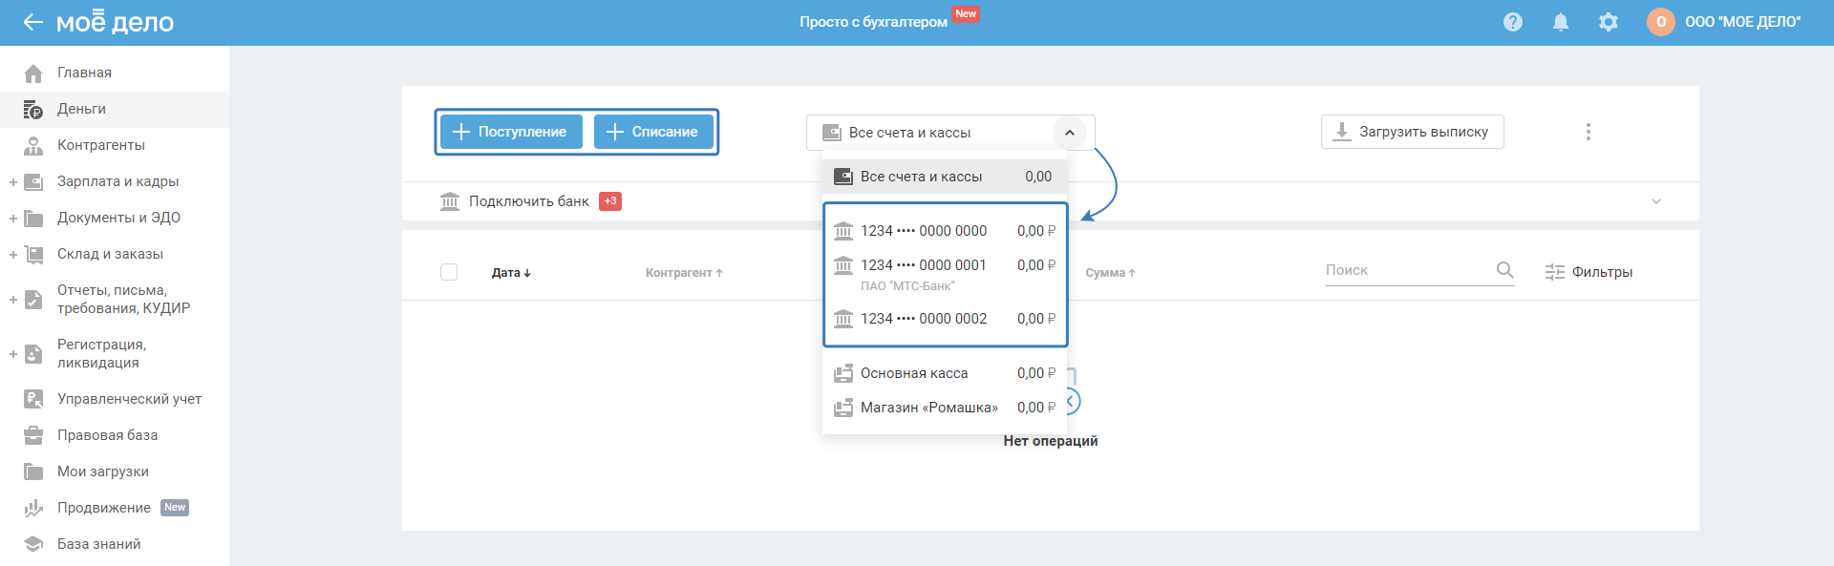Click the Мои загрузки folder icon
The width and height of the screenshot is (1834, 566).
point(33,472)
